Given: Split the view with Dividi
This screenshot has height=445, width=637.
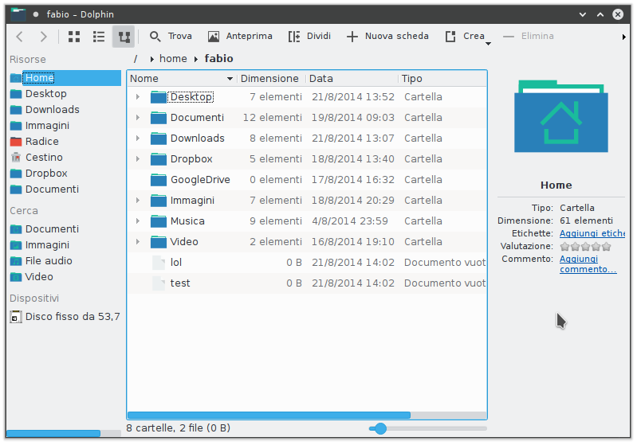Looking at the screenshot, I should click(x=309, y=36).
